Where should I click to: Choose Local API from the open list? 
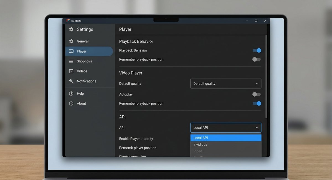pyautogui.click(x=200, y=138)
